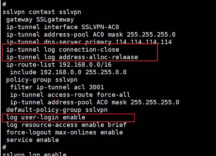216x156 pixels.
Task: Click the "ip-tunnel log connection-close" line
Action: tap(63, 50)
